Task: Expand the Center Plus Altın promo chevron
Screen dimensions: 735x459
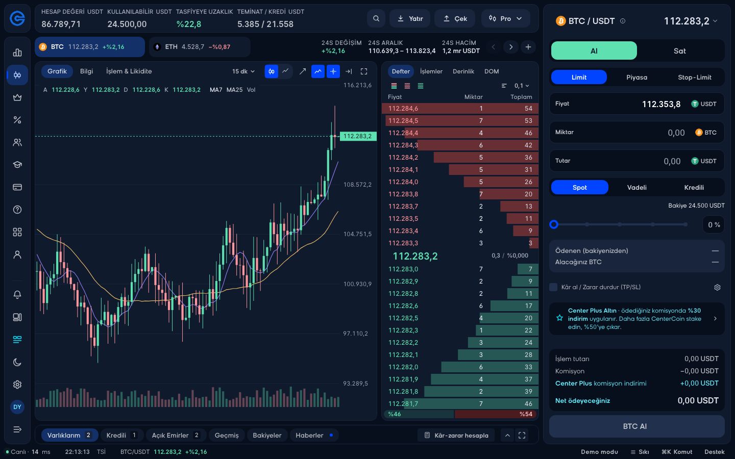Action: pyautogui.click(x=715, y=319)
